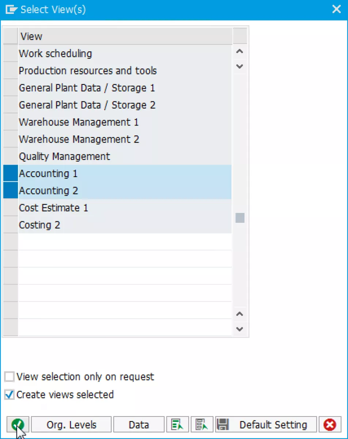Click the scrollbar thumb of the view list
This screenshot has height=439, width=348.
coord(240,218)
